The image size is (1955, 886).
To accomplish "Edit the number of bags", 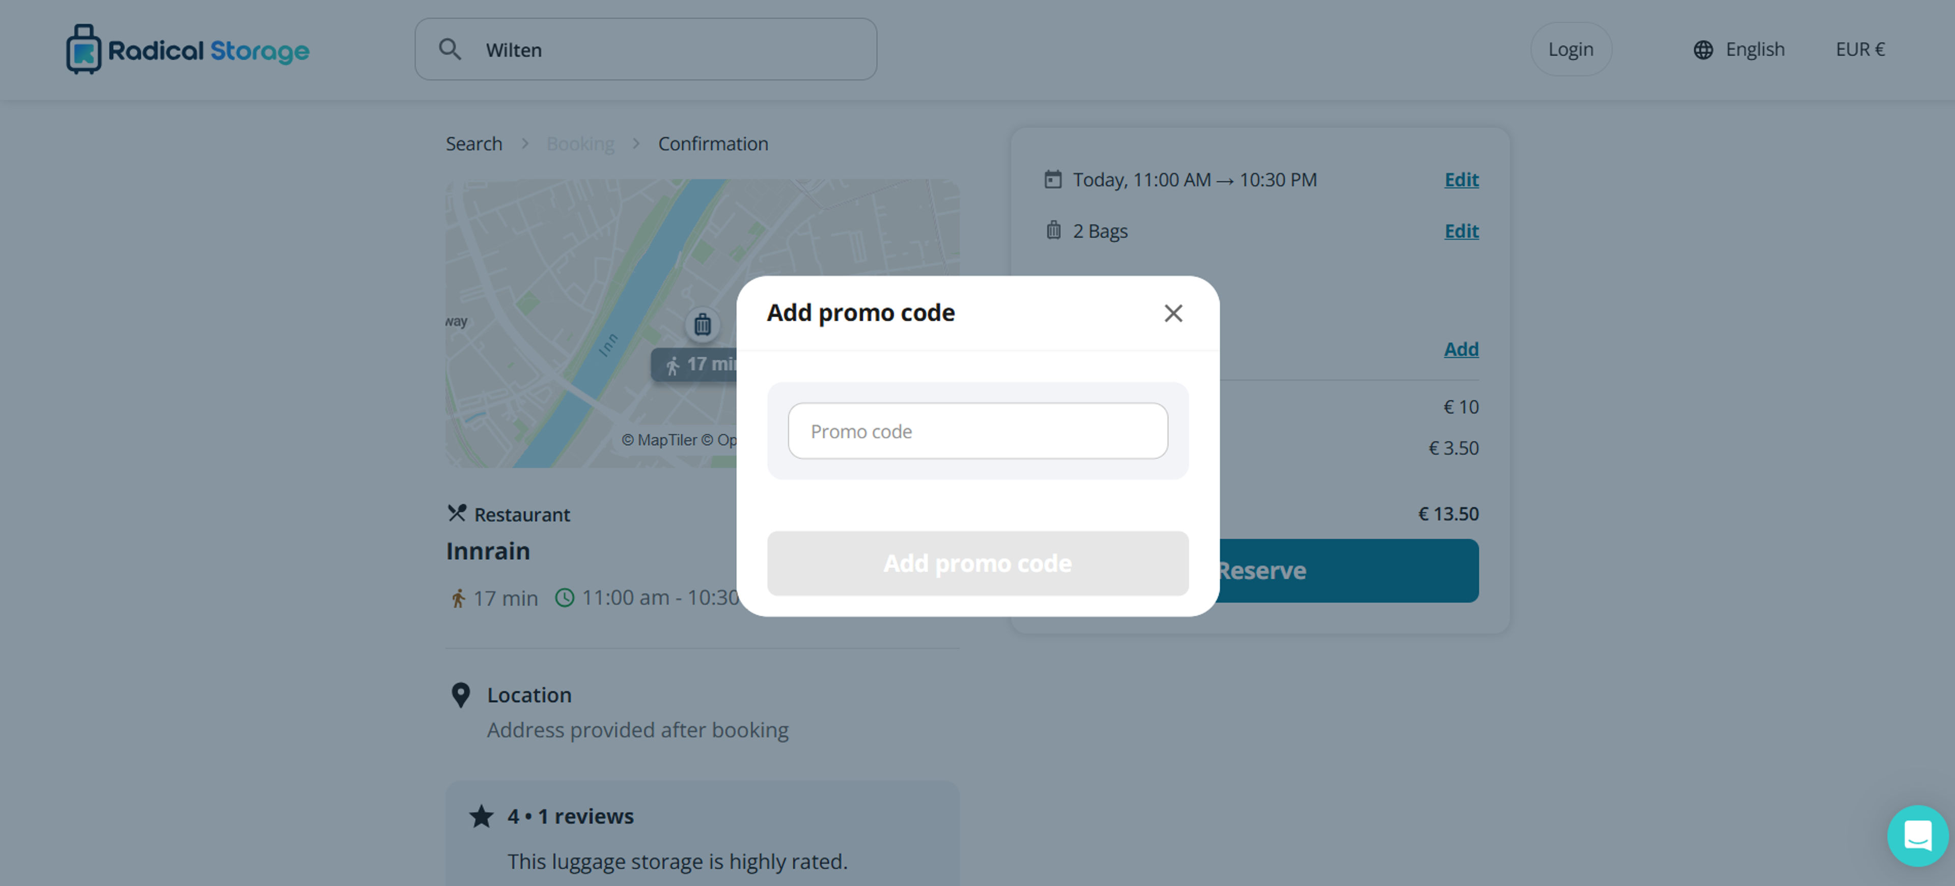I will [1461, 231].
